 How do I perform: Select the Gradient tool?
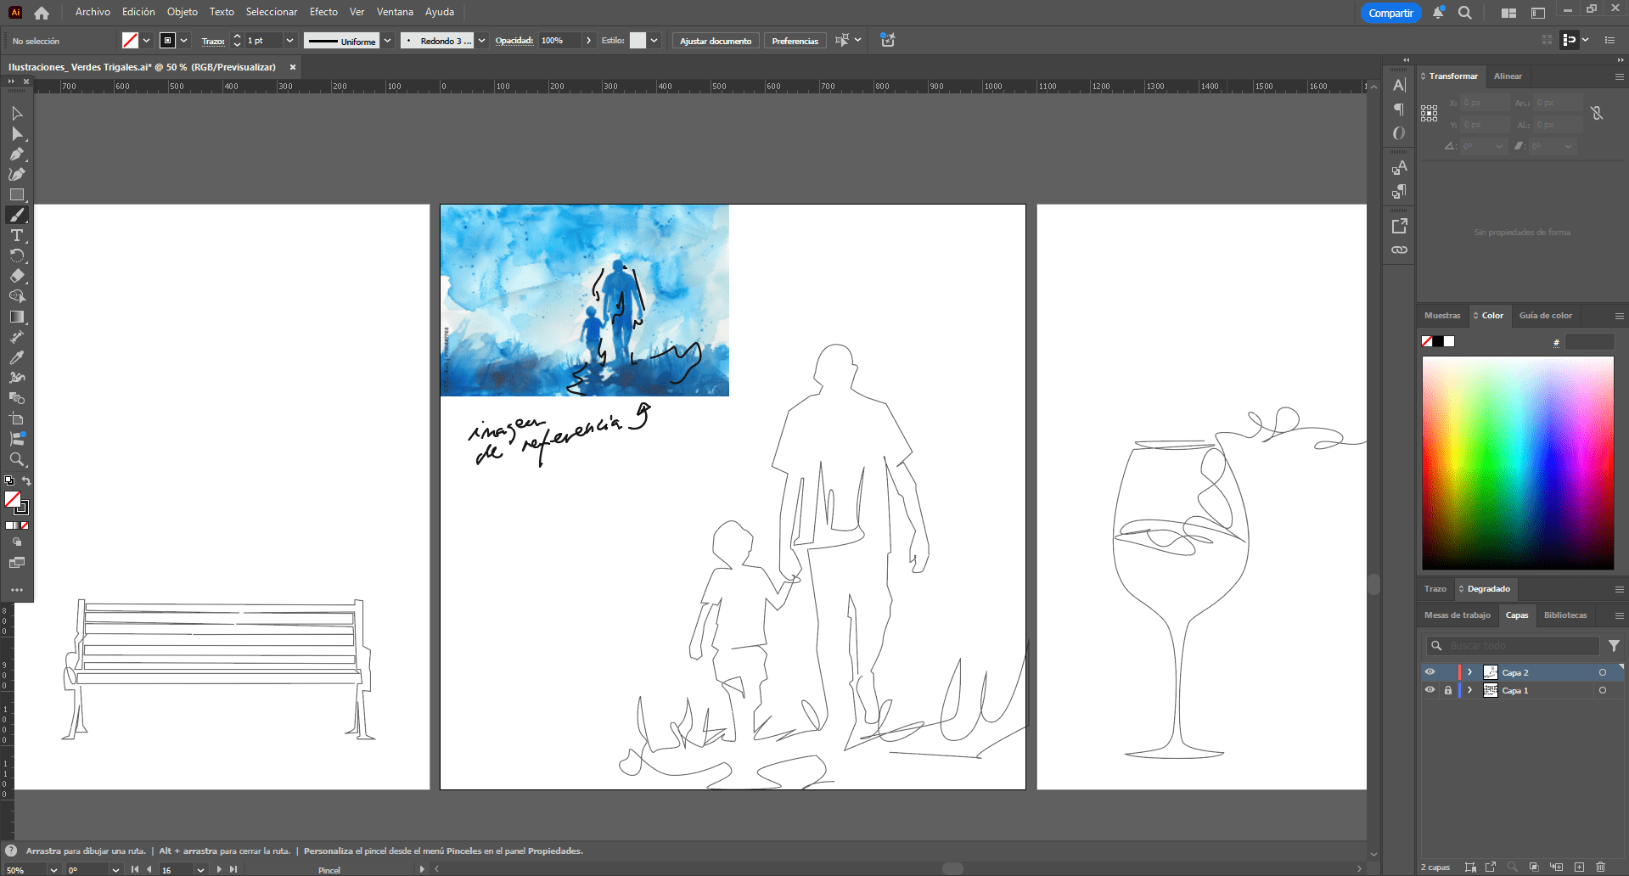[x=17, y=317]
